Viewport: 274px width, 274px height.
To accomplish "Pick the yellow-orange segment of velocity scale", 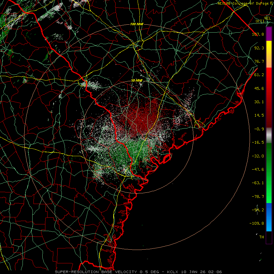I will coord(269,54).
